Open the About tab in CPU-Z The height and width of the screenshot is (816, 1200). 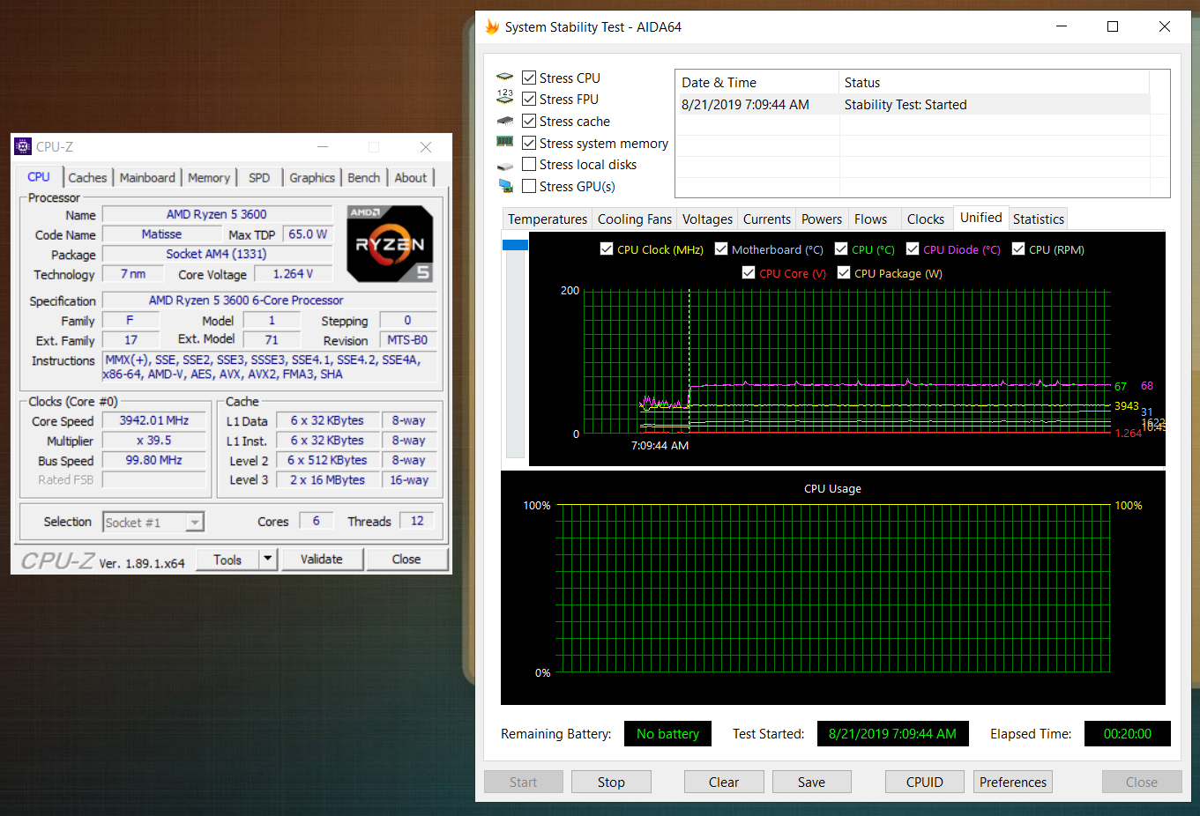coord(410,177)
